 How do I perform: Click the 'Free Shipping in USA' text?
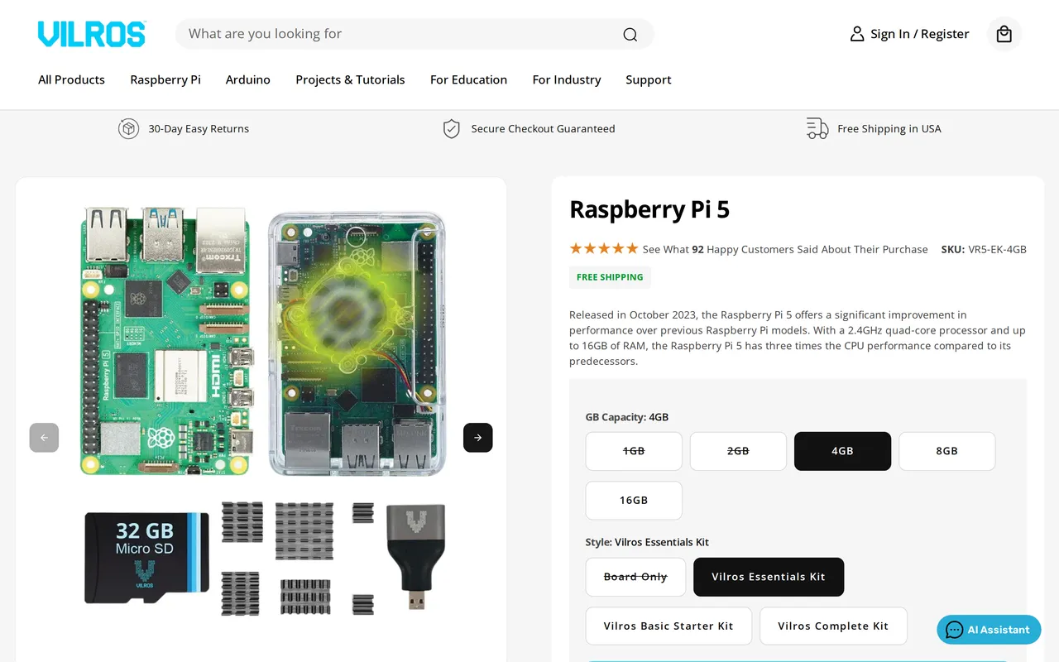pos(889,128)
